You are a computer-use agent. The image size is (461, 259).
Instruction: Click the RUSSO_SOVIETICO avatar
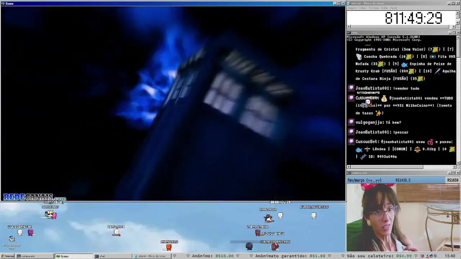[314, 215]
